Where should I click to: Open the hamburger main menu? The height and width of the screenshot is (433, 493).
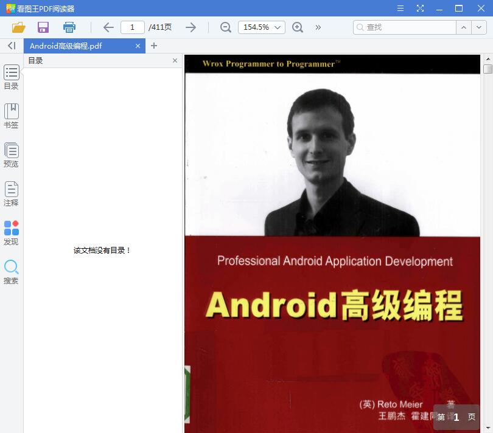400,9
